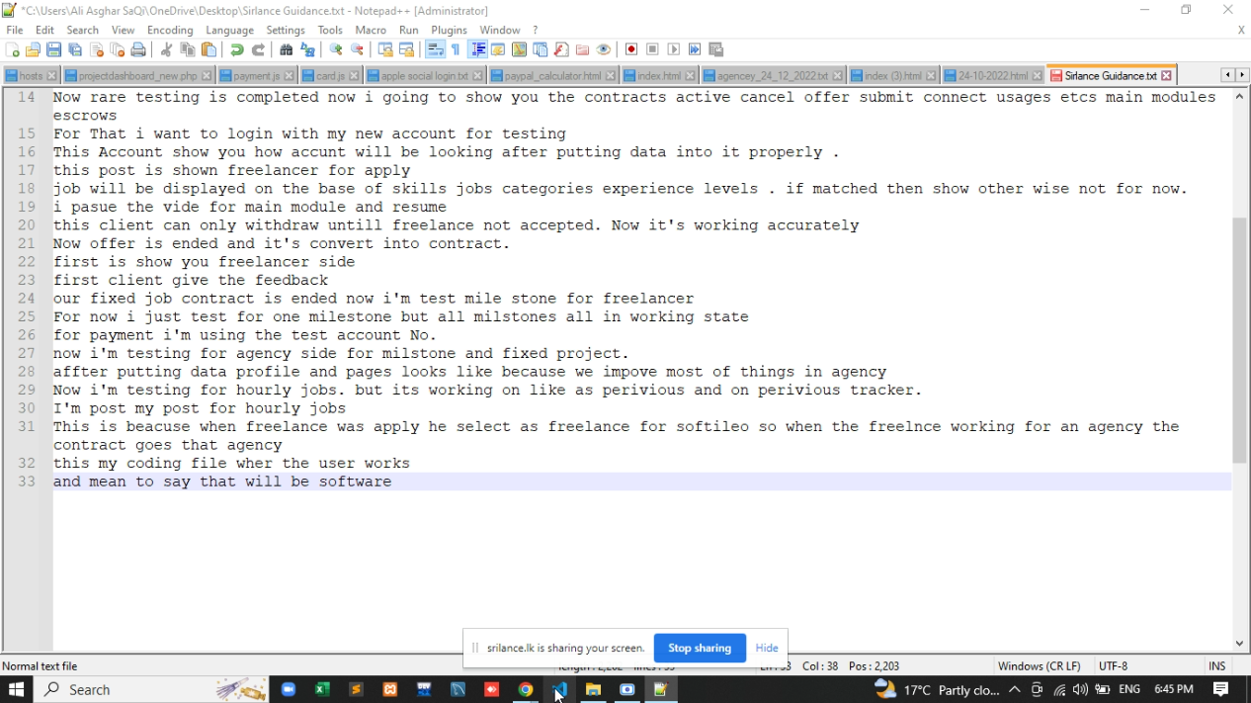Click the Save file toolbar icon
This screenshot has height=703, width=1251.
54,50
